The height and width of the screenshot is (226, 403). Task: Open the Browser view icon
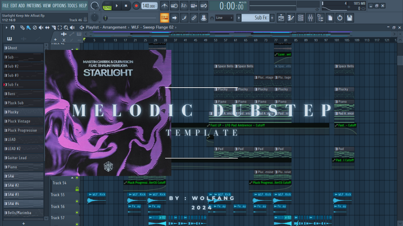point(320,18)
